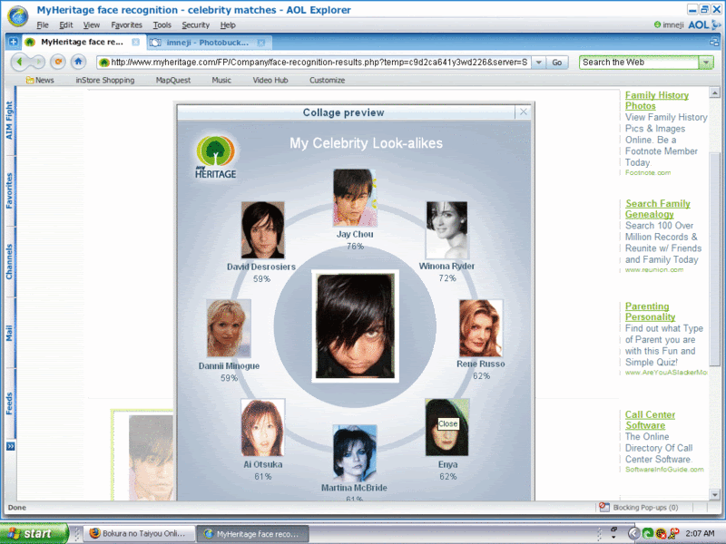Click the Jay Chou celebrity photo
The height and width of the screenshot is (544, 726).
pyautogui.click(x=355, y=197)
